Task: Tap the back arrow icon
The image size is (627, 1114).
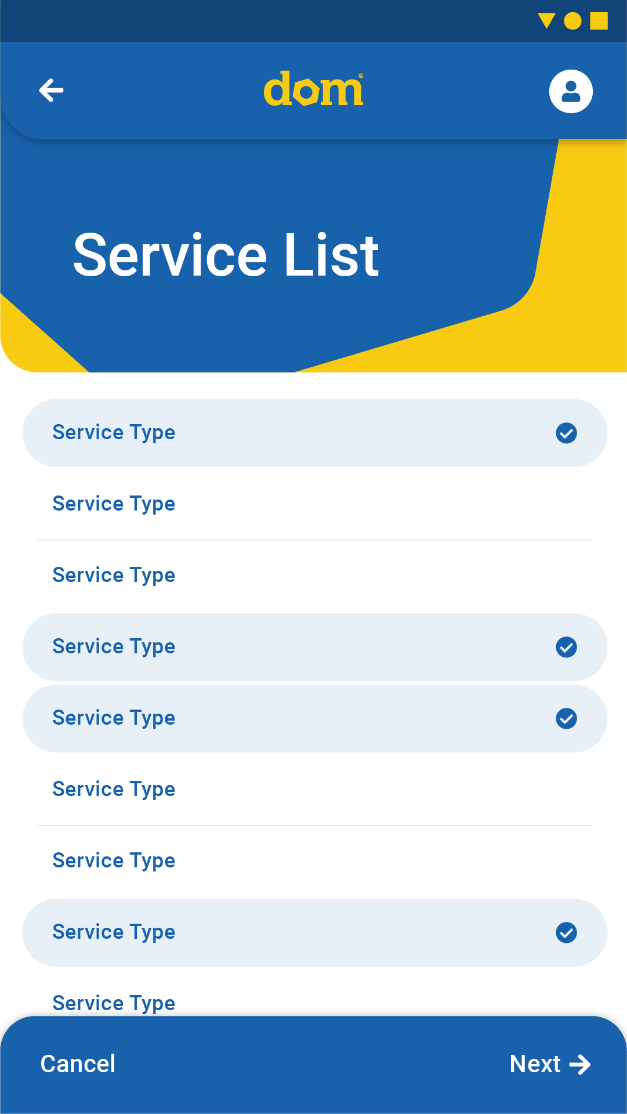Action: (51, 91)
